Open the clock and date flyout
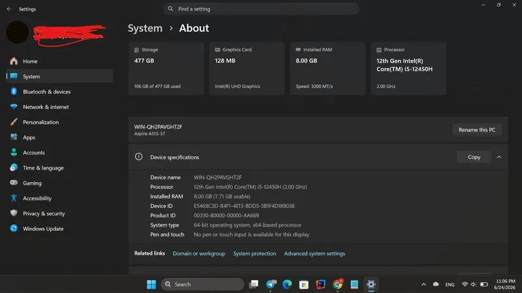 504,285
